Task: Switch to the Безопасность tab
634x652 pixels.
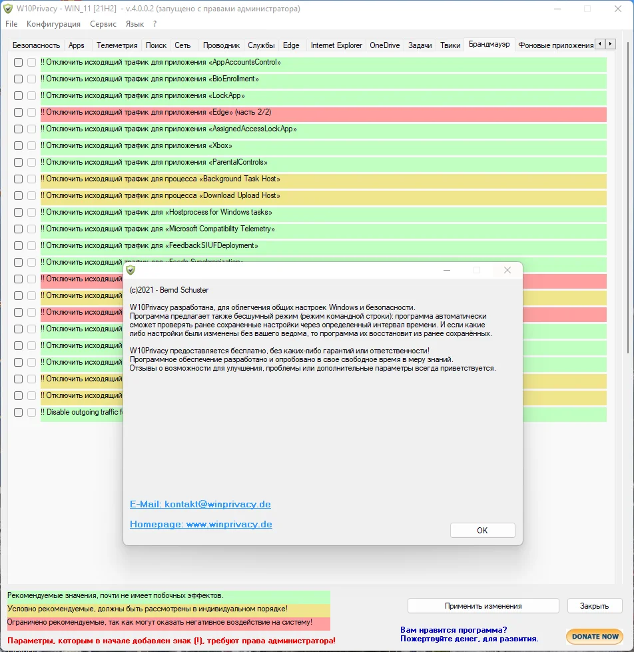Action: coord(36,45)
